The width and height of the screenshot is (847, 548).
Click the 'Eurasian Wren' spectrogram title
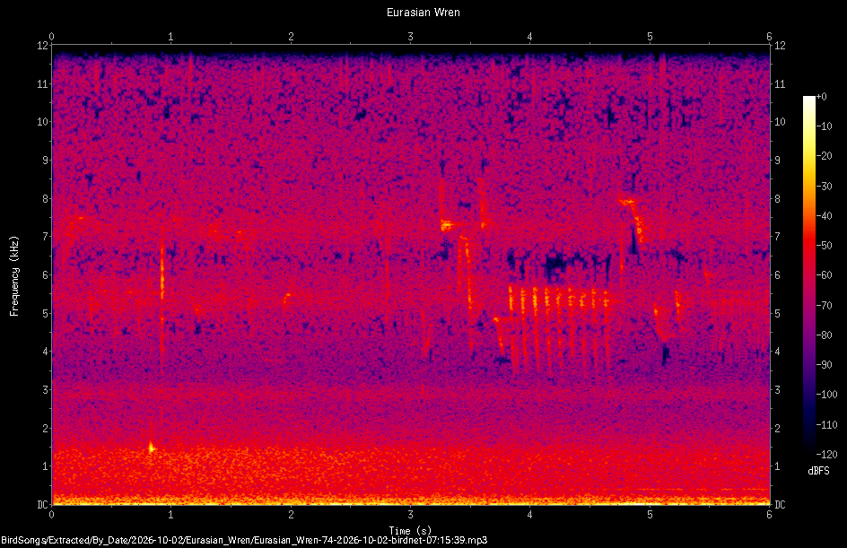[423, 13]
